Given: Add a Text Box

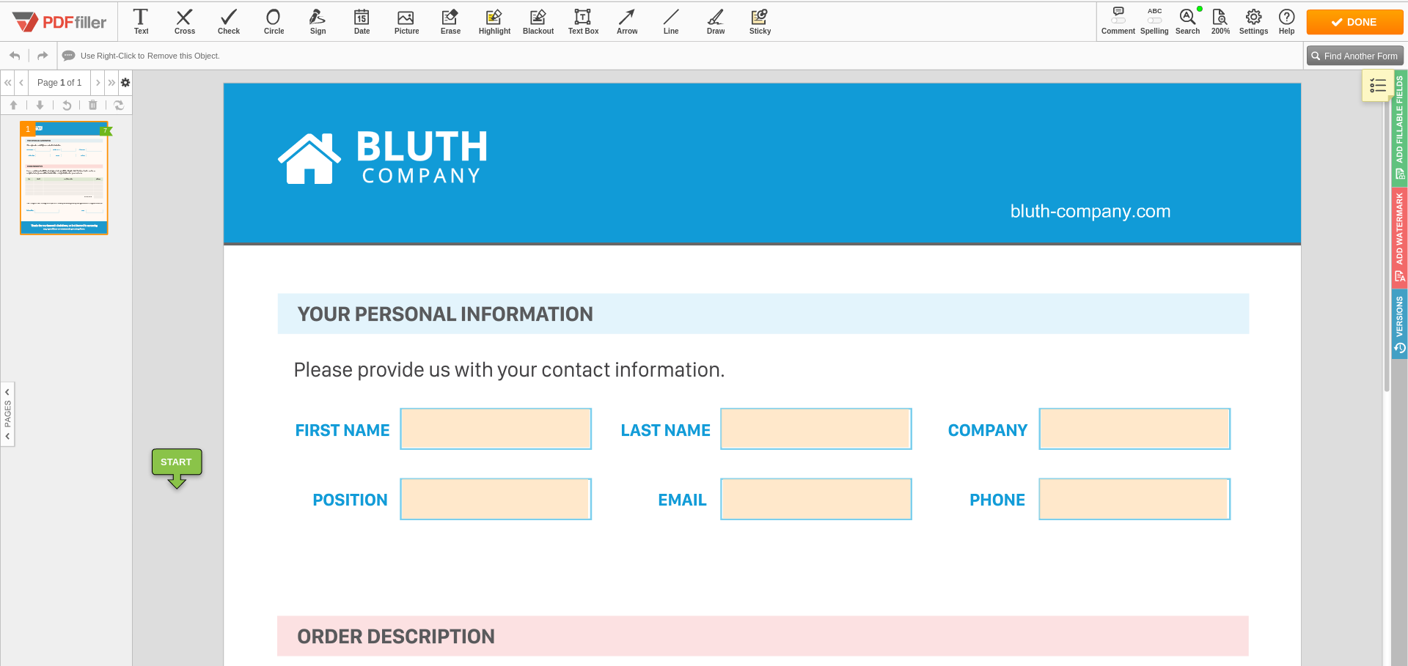Looking at the screenshot, I should pyautogui.click(x=583, y=21).
